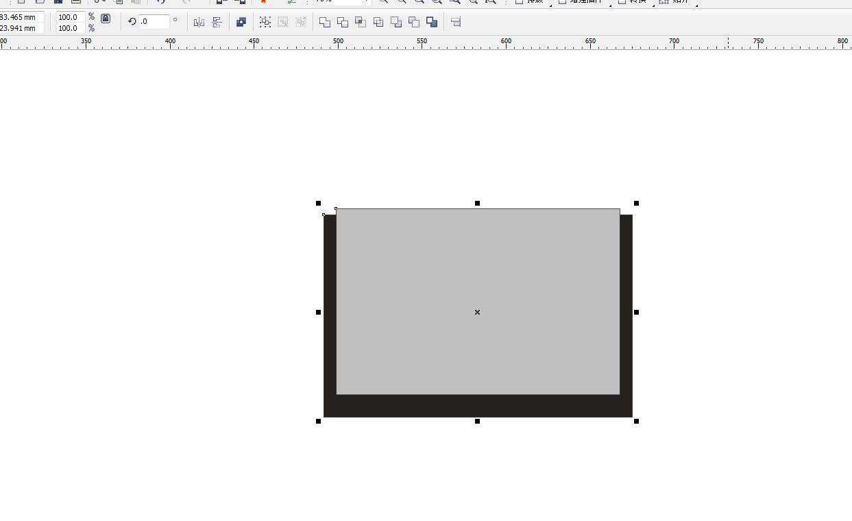852x521 pixels.
Task: Create boundary around selected objects
Action: 432,23
